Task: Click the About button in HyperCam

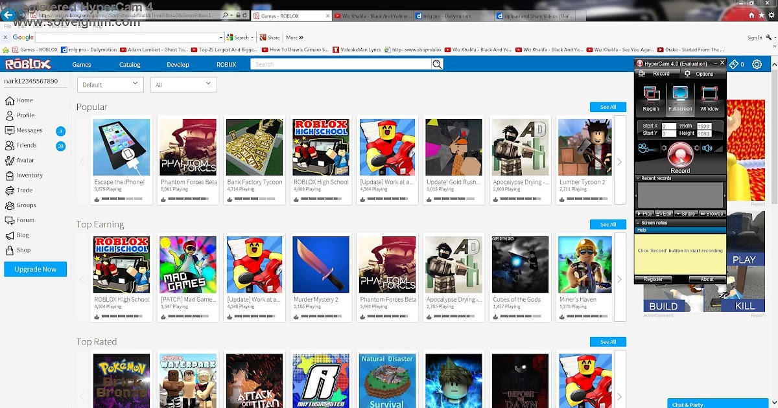Action: point(707,279)
